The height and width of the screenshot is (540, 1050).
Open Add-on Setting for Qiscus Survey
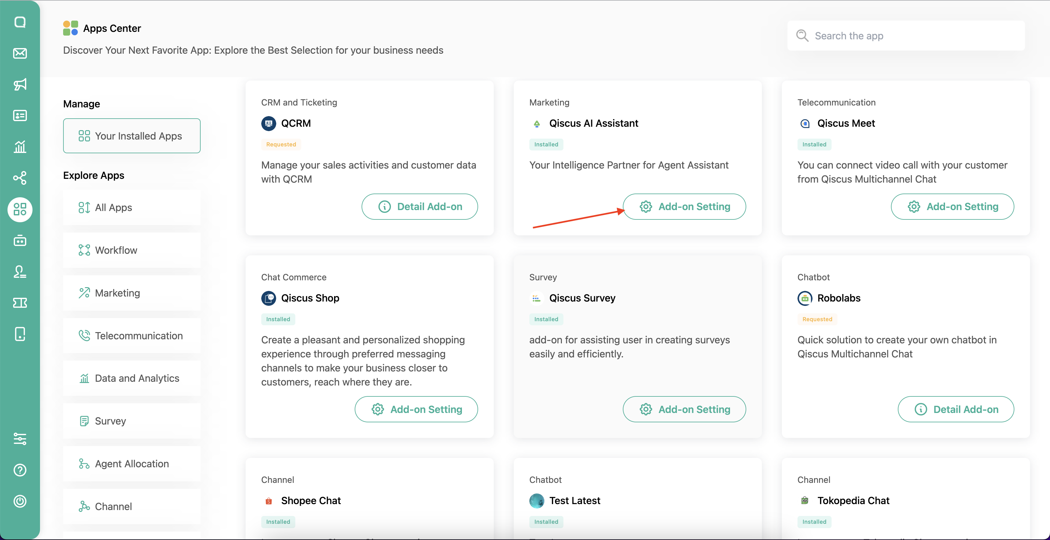(x=684, y=409)
